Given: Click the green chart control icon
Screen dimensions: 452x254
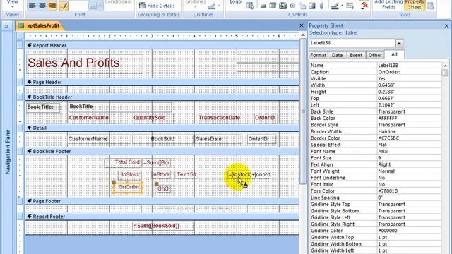Looking at the screenshot, I should [x=282, y=6].
